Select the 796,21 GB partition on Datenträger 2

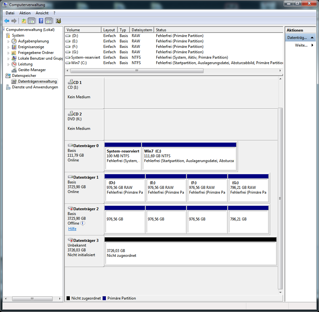(x=248, y=219)
